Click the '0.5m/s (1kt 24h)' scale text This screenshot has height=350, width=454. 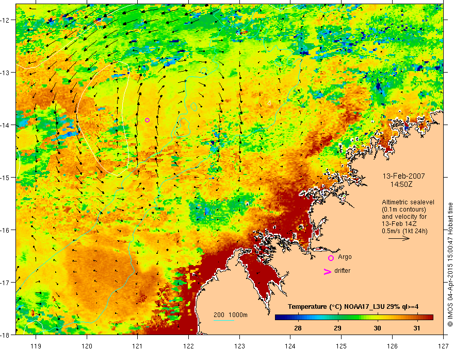[x=404, y=231]
